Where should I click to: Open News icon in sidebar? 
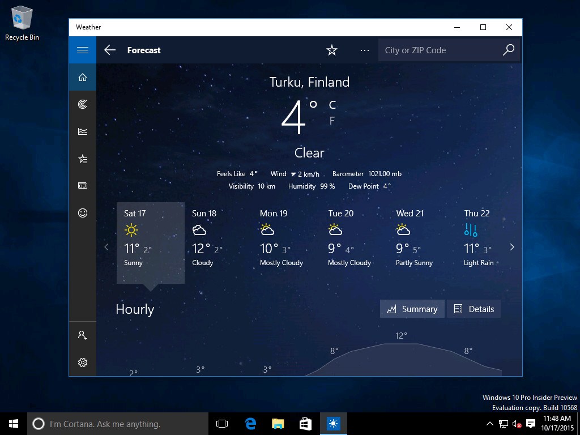[x=83, y=186]
